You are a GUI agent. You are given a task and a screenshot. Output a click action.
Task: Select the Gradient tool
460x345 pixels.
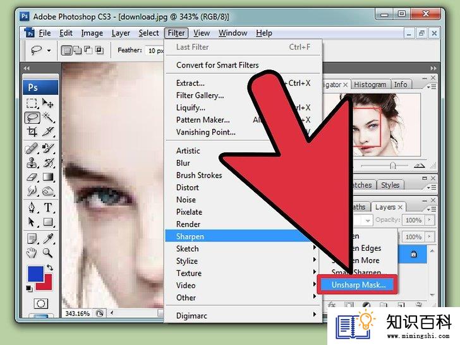click(48, 177)
